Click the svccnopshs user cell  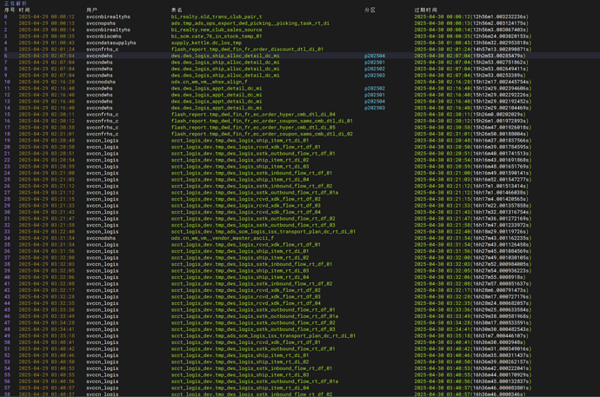(101, 23)
